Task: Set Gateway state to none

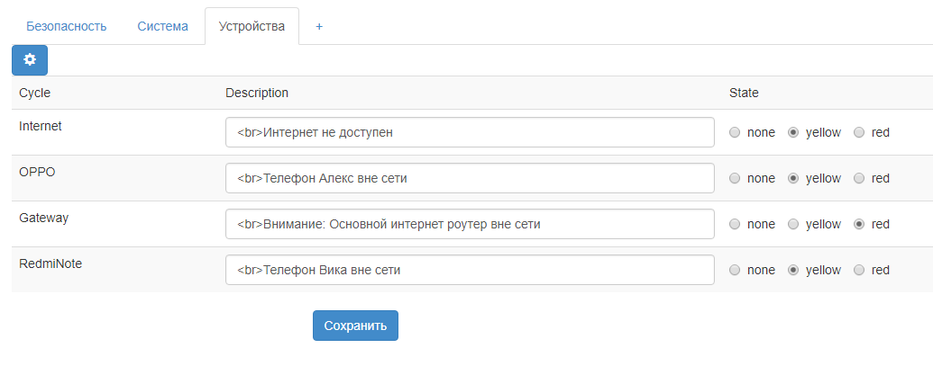Action: click(735, 224)
